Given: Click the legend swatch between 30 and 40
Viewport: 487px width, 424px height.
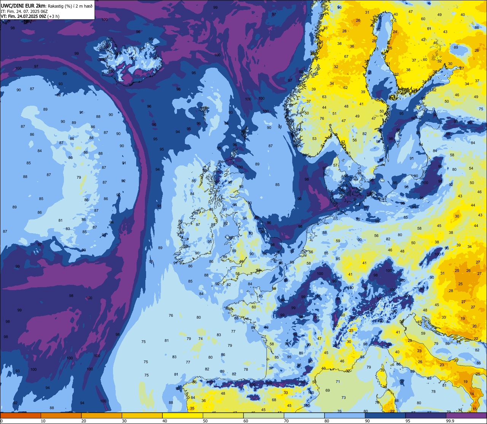Looking at the screenshot, I should 142,416.
